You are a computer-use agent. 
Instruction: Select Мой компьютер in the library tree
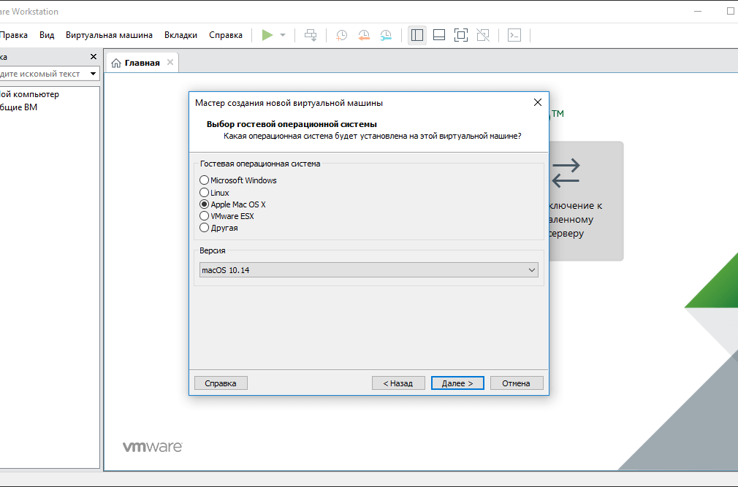30,94
